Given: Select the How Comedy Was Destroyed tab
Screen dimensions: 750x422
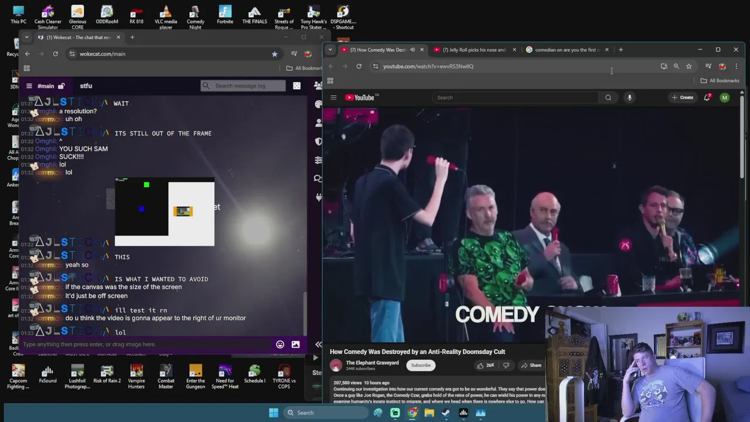Looking at the screenshot, I should (x=377, y=50).
